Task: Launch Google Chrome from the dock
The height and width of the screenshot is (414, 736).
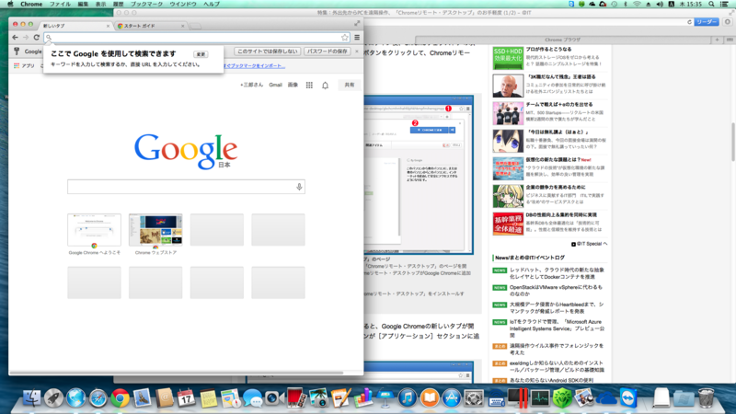Action: pos(120,398)
